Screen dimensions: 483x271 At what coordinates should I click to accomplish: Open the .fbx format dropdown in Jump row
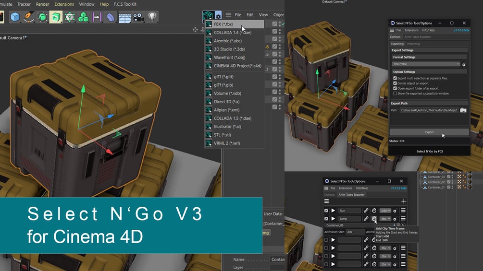coord(385,218)
